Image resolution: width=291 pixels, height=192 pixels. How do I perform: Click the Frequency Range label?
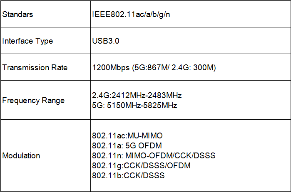(x=33, y=101)
